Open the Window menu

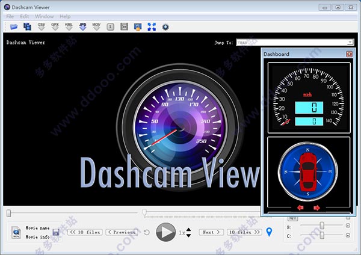tap(44, 16)
